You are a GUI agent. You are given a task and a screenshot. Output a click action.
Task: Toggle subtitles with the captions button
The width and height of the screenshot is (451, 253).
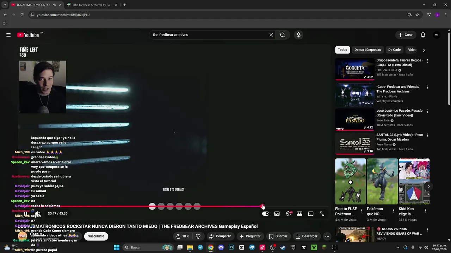[x=277, y=214]
